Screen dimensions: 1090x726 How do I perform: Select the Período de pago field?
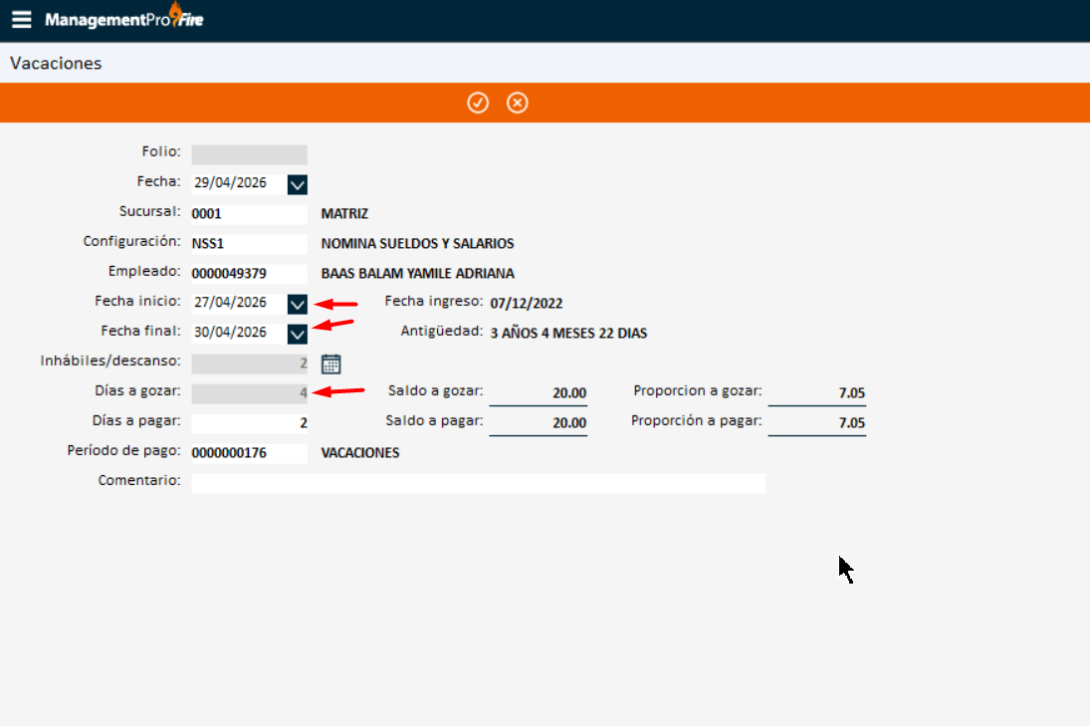click(249, 453)
